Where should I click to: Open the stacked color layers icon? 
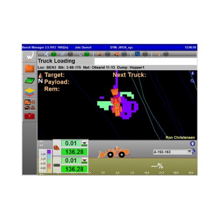click(29, 92)
